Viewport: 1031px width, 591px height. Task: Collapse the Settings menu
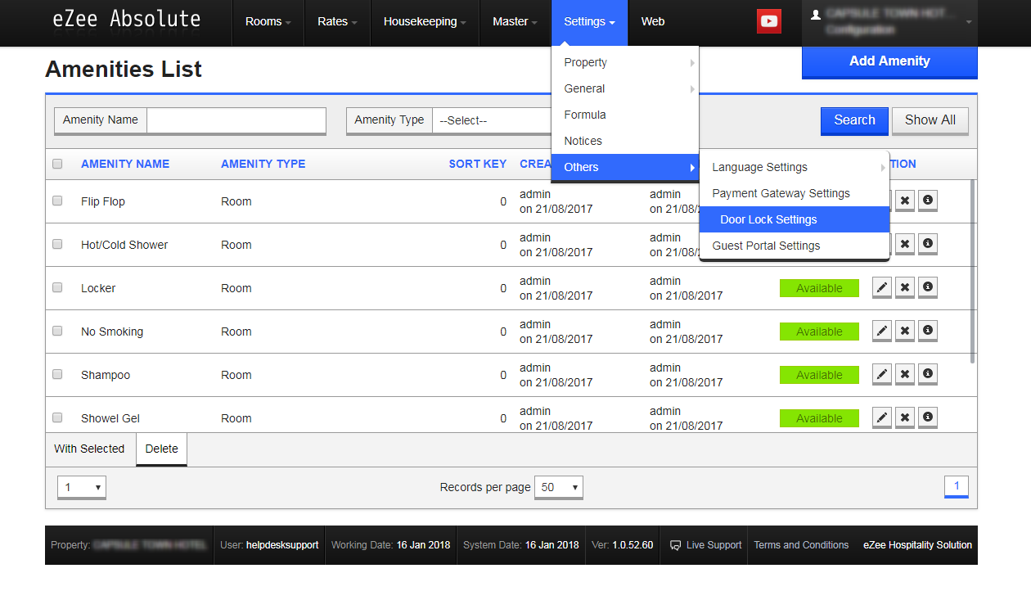tap(589, 22)
